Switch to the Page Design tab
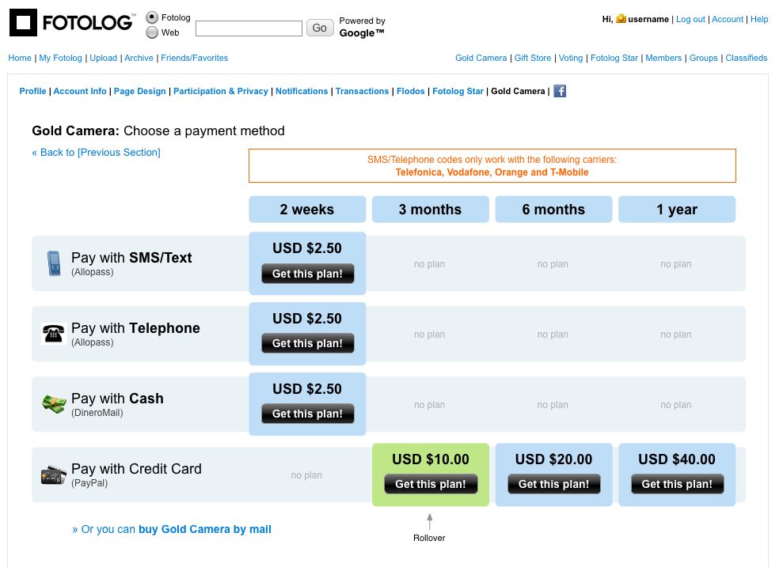783x567 pixels. coord(140,91)
